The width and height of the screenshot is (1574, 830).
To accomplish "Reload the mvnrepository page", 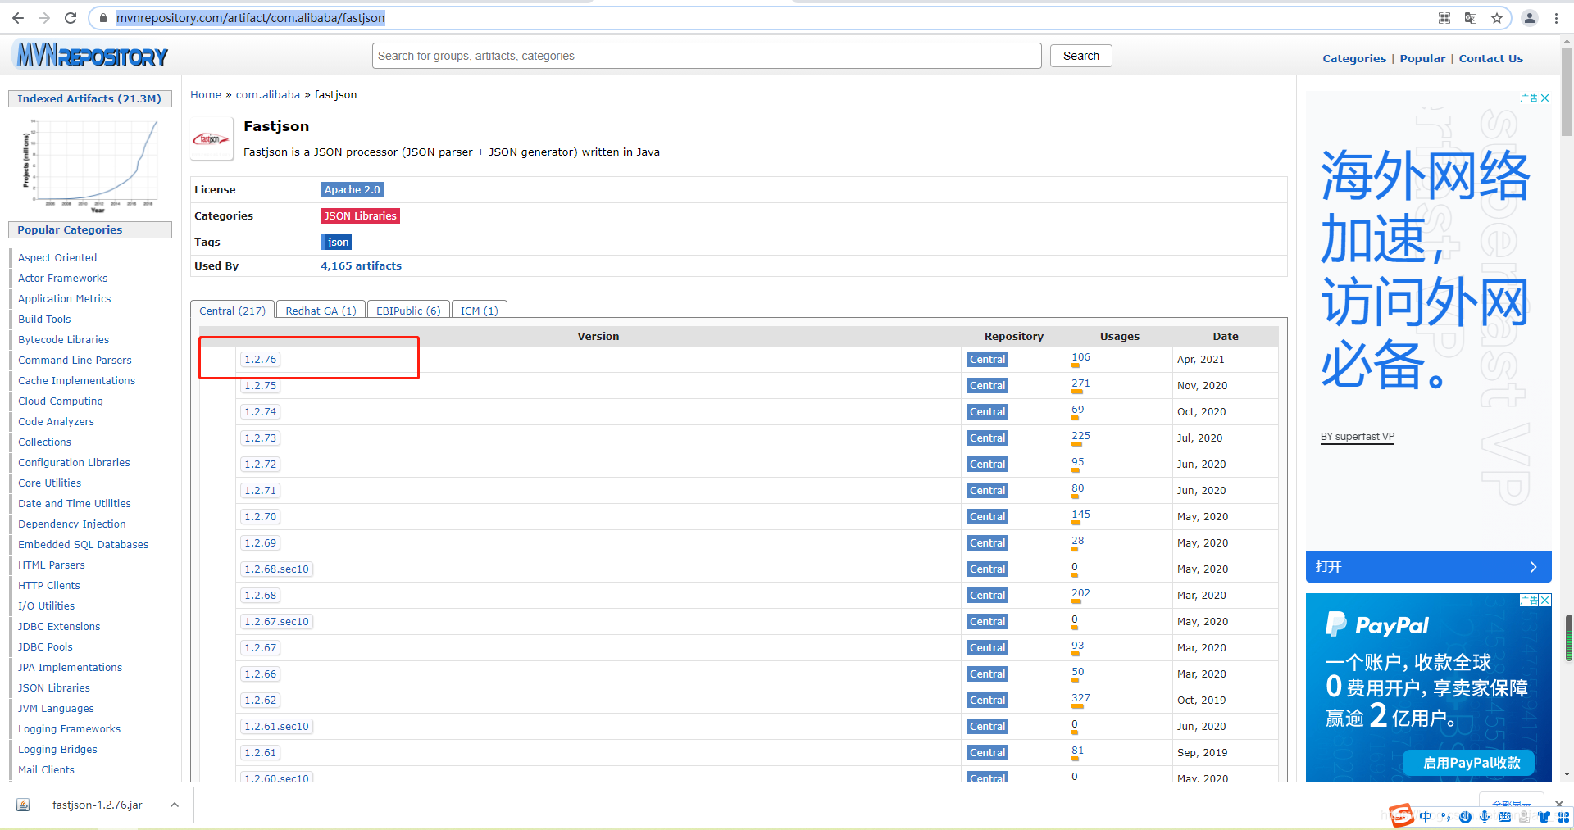I will [x=71, y=18].
